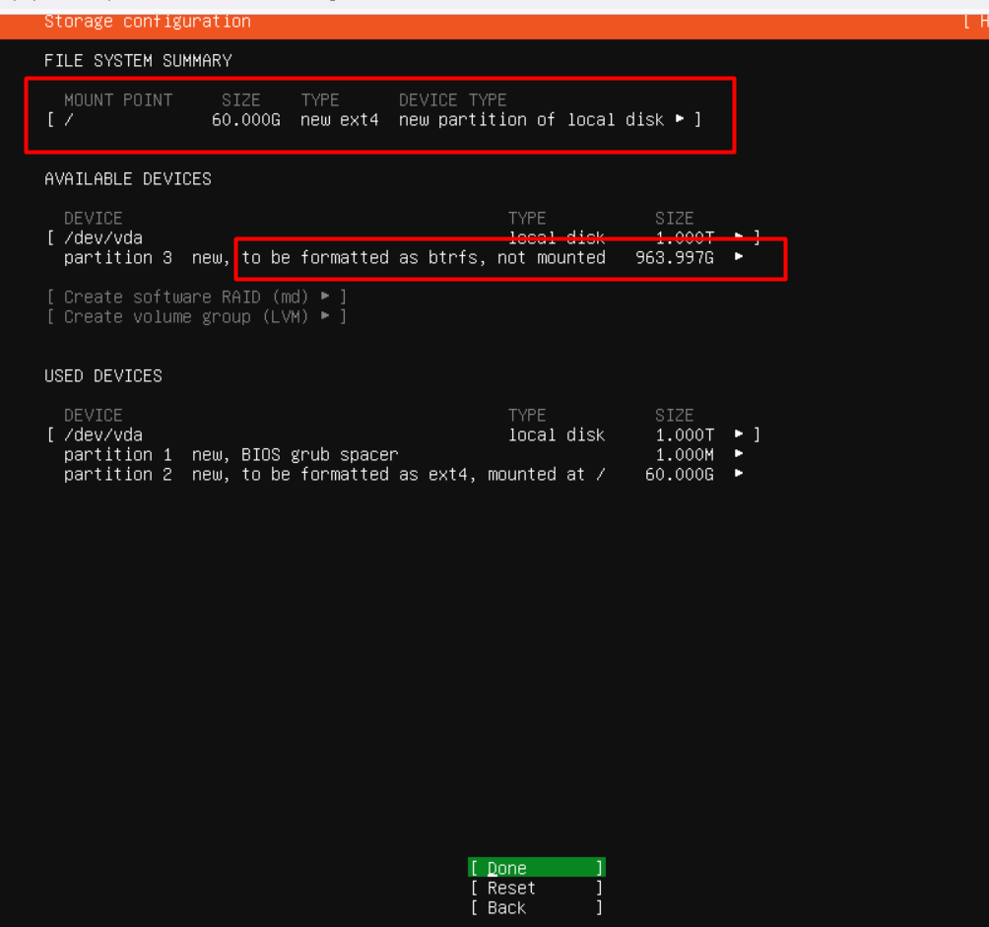The width and height of the screenshot is (989, 927).
Task: Select /dev/vda under Used Devices
Action: (x=103, y=434)
